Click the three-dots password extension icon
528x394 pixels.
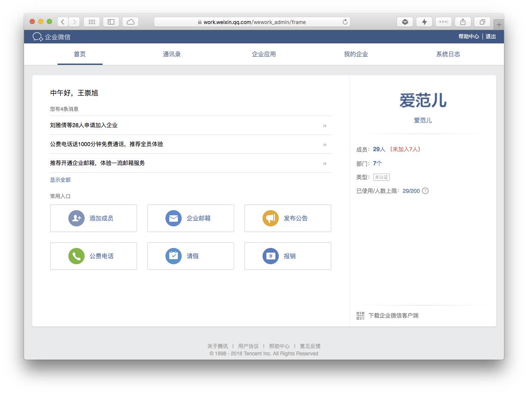[443, 22]
